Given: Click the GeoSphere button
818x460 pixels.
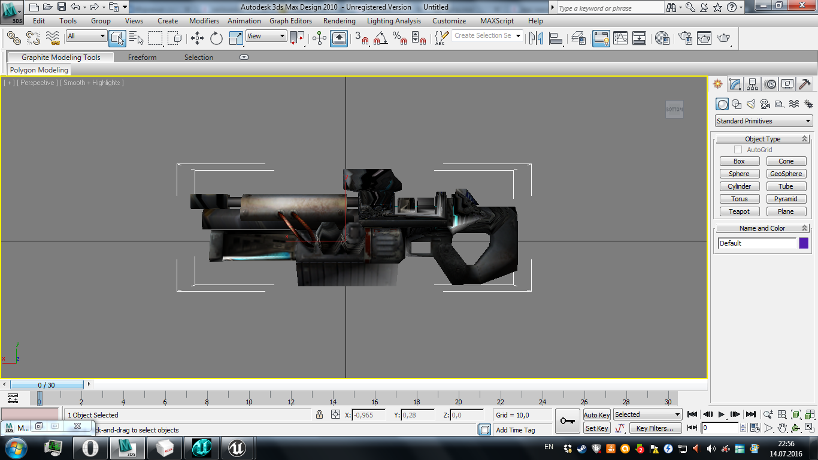Looking at the screenshot, I should [x=786, y=174].
